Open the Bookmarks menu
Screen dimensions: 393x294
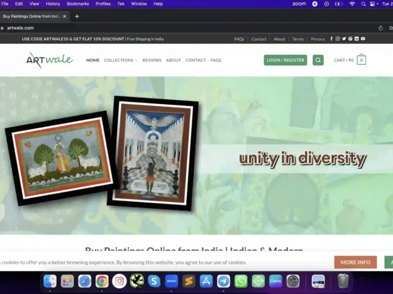click(77, 4)
